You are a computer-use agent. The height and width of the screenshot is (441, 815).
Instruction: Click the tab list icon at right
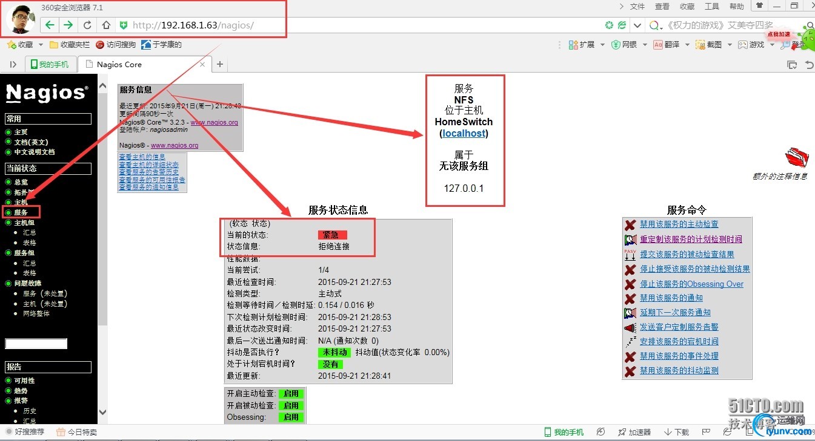[x=791, y=65]
